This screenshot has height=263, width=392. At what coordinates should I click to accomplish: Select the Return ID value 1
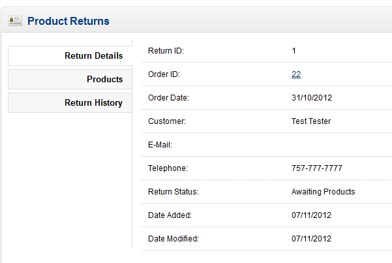point(294,51)
